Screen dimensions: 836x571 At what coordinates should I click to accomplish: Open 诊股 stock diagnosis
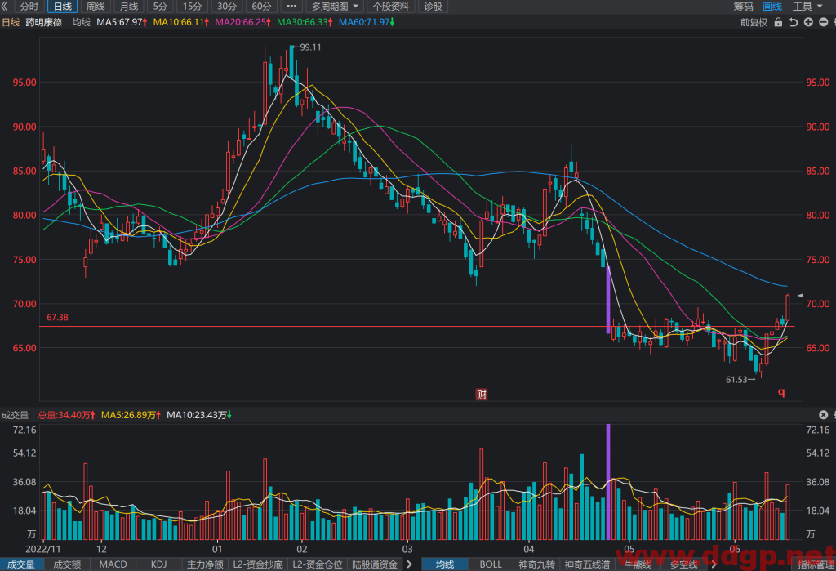434,7
